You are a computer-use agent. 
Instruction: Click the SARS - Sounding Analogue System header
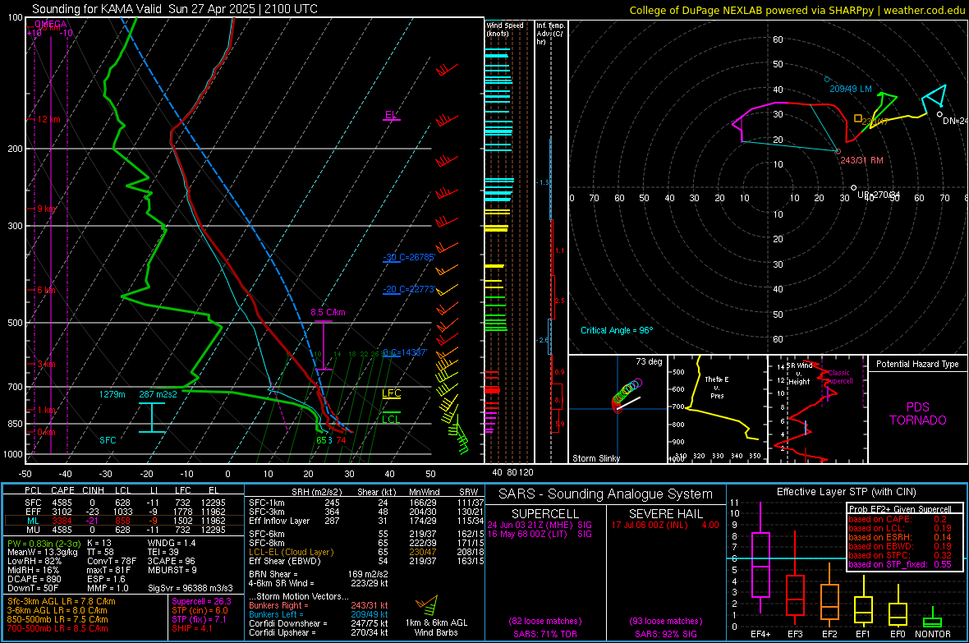(x=606, y=494)
